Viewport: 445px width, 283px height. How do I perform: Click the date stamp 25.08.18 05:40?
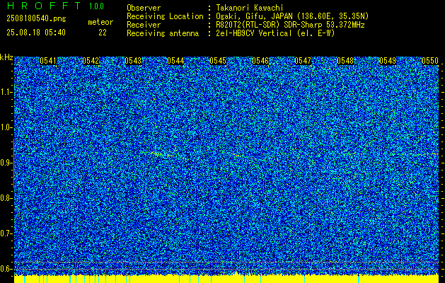[x=36, y=33]
